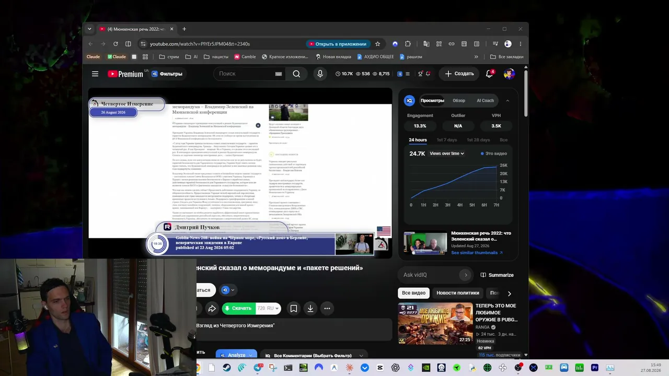Open the Все закладки folder

pos(507,57)
